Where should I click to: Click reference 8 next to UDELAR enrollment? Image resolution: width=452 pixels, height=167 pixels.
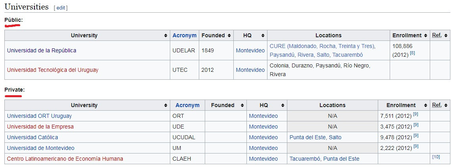(412, 53)
